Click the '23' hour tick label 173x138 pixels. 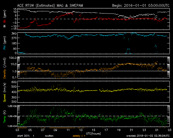tap(144, 130)
